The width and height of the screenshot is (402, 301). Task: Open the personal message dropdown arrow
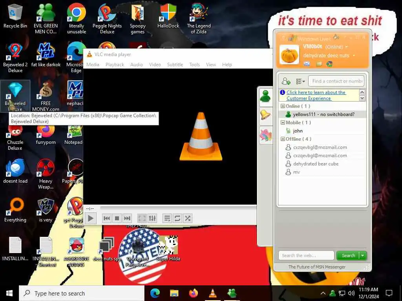pyautogui.click(x=354, y=55)
